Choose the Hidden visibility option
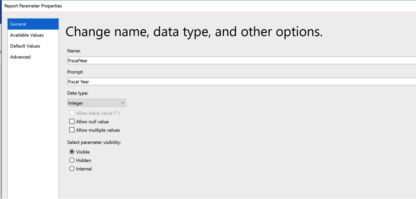Screen dimensions: 416x199 tap(72, 160)
